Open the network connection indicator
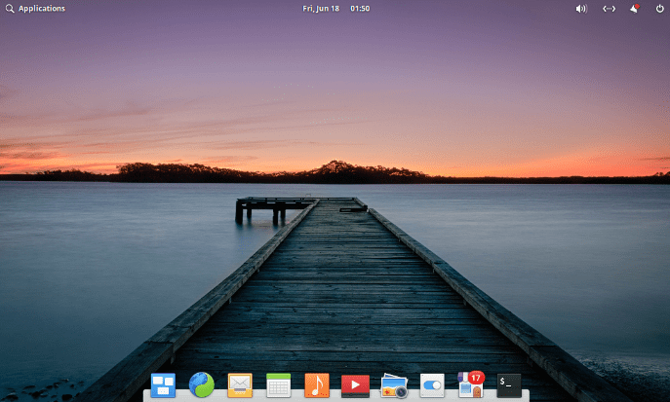Image resolution: width=670 pixels, height=402 pixels. pyautogui.click(x=609, y=9)
